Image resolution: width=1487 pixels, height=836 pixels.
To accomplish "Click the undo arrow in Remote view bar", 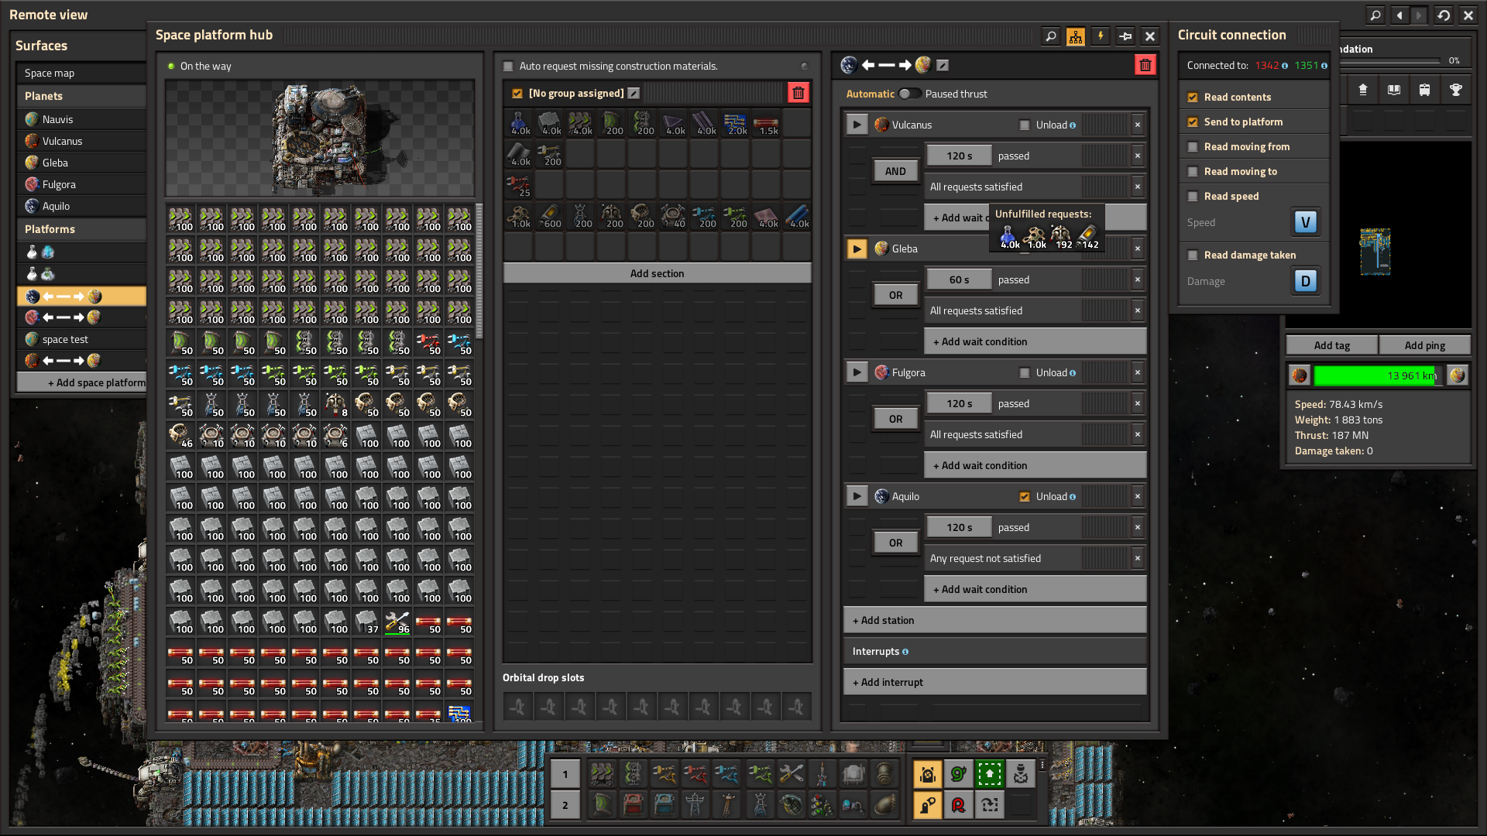I will 1444,15.
